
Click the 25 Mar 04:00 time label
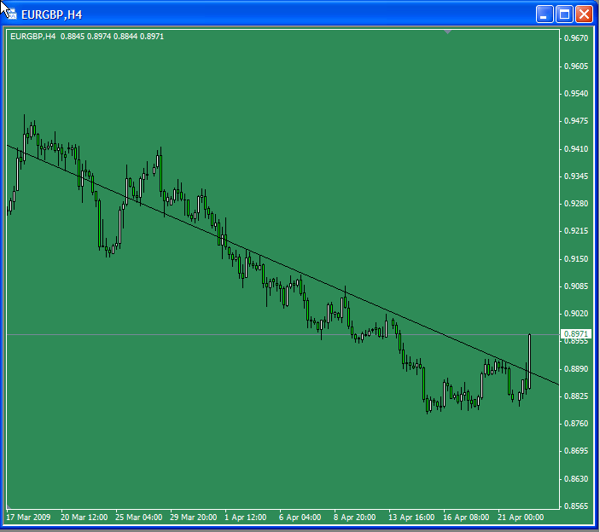pos(139,518)
